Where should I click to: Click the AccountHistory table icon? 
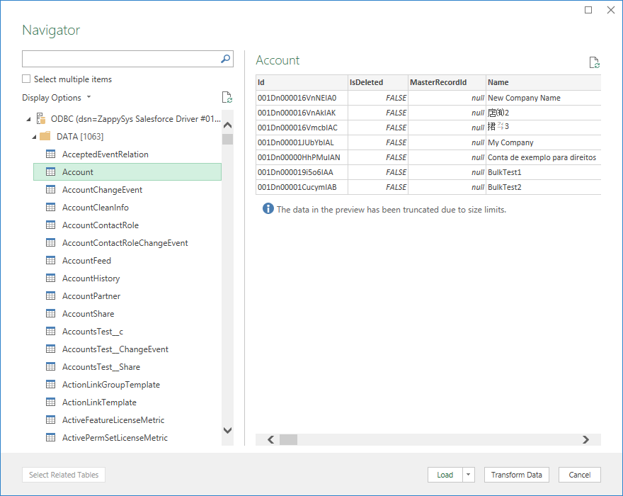pos(50,278)
